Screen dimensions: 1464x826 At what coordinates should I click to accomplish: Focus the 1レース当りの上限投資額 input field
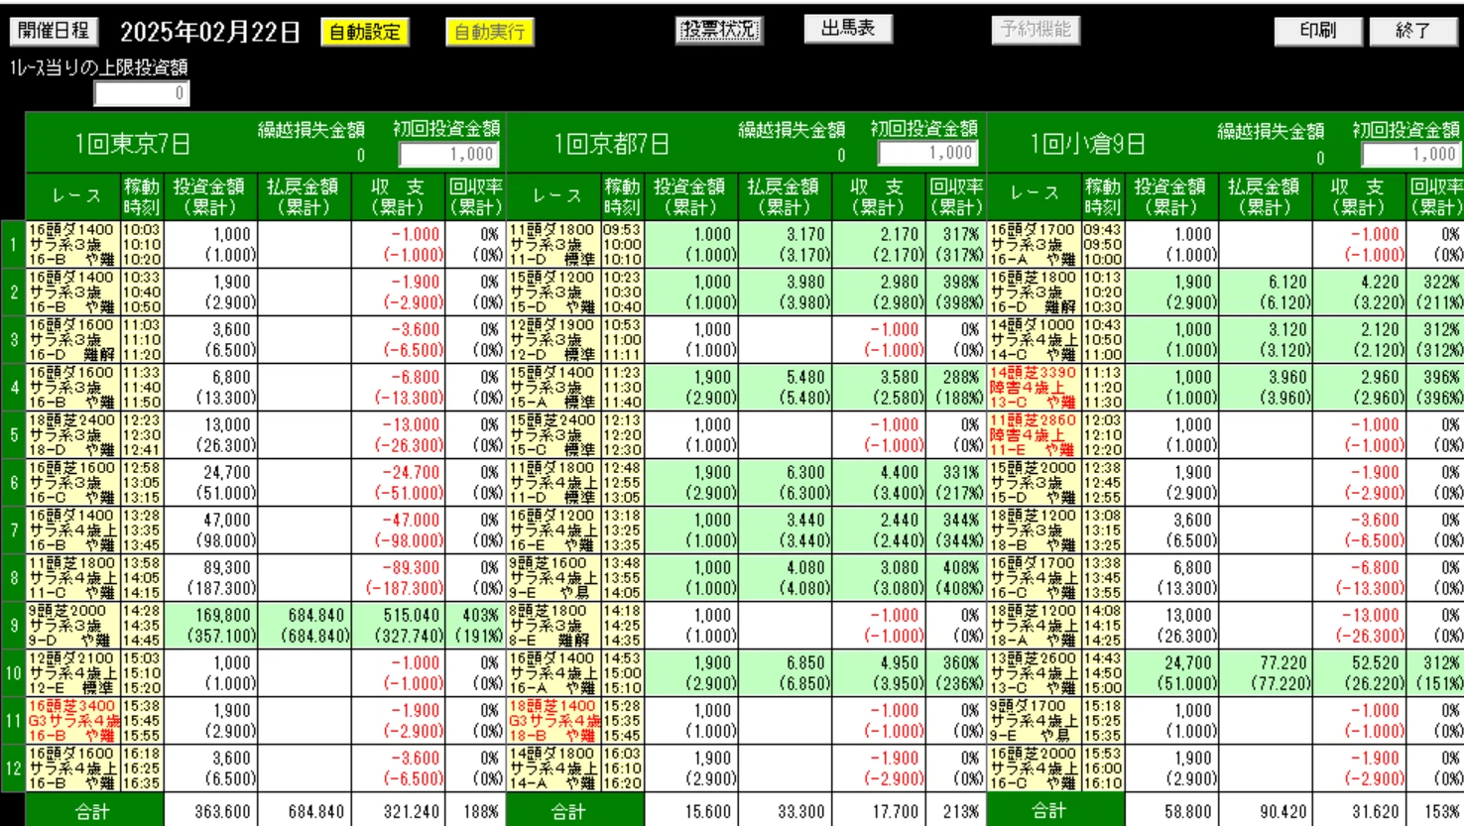[141, 93]
